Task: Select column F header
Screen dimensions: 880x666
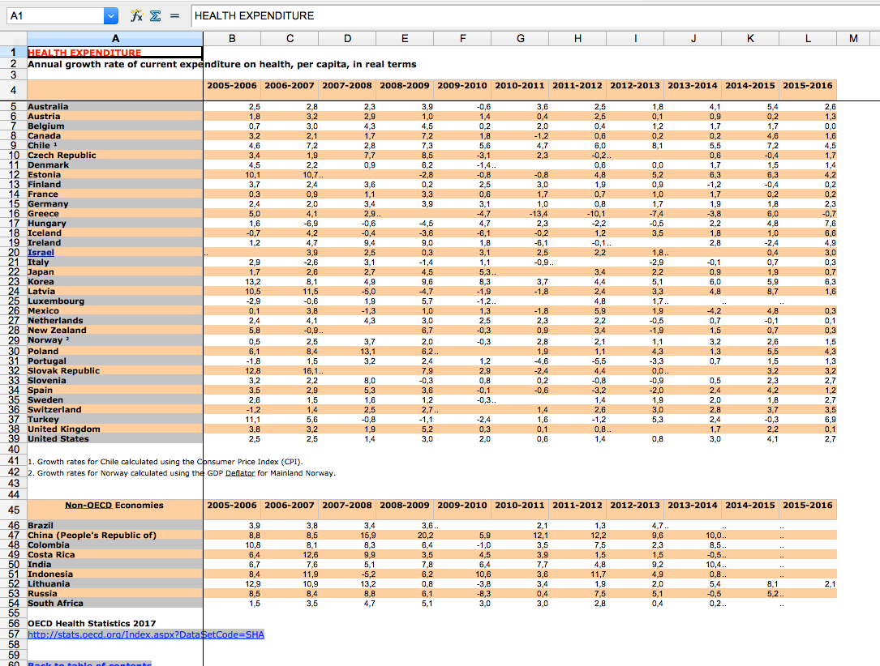Action: [x=462, y=38]
